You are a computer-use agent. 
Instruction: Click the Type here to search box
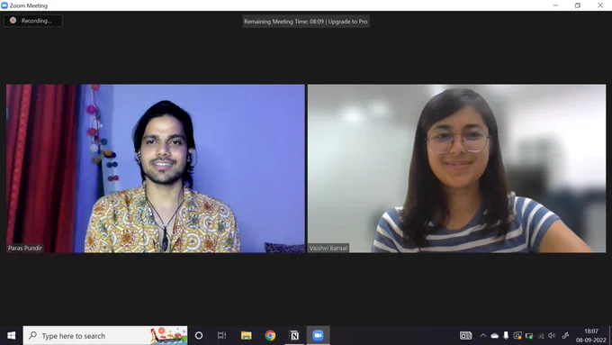(x=105, y=336)
